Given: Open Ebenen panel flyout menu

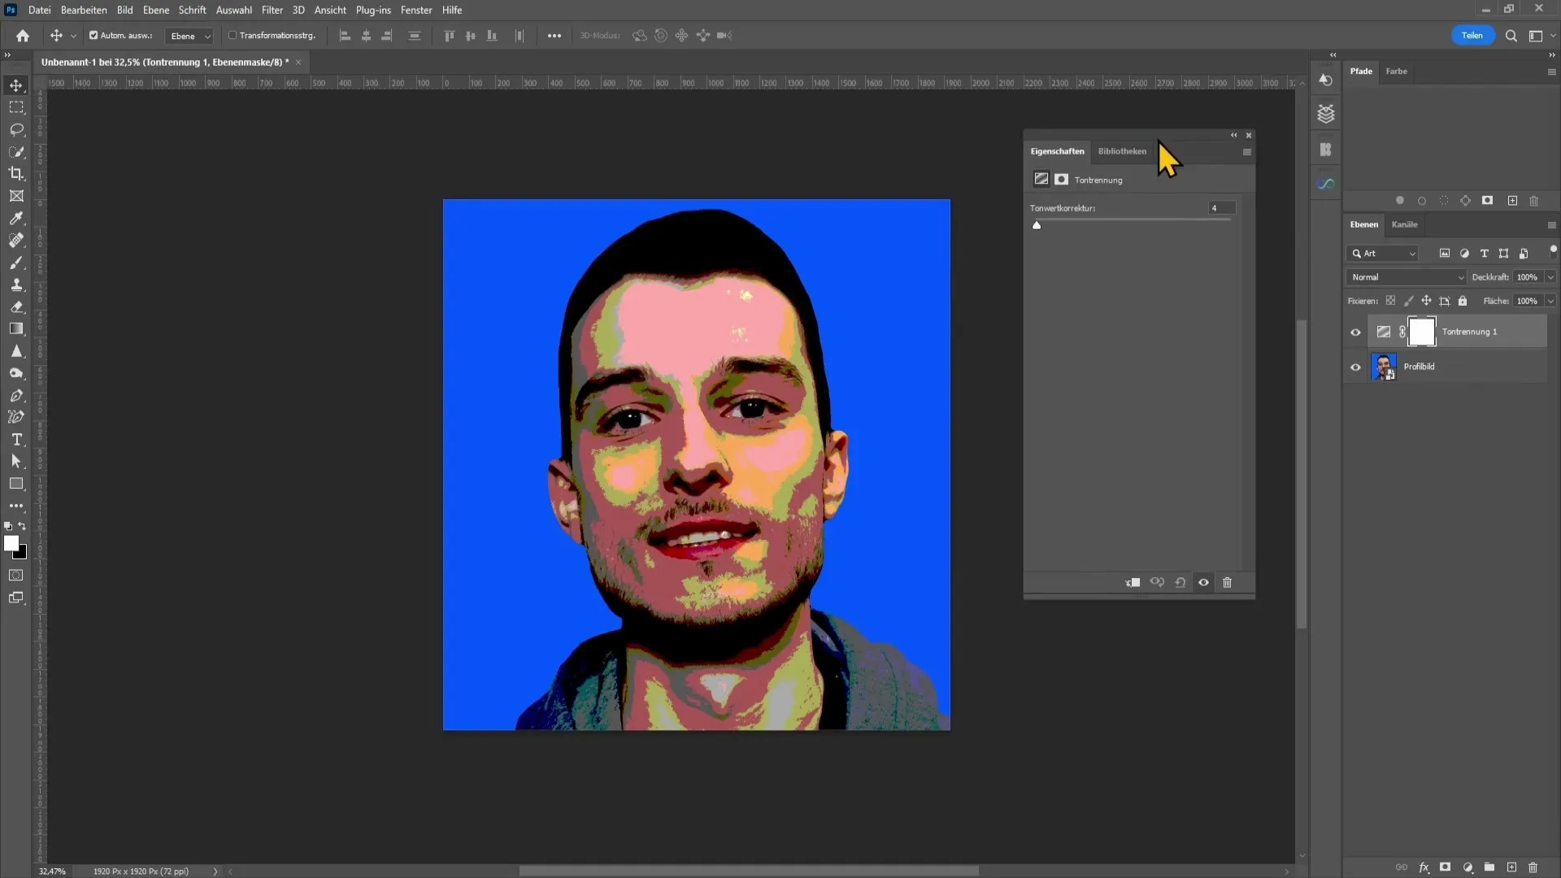Looking at the screenshot, I should (x=1551, y=225).
